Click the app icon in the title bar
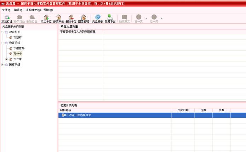The height and width of the screenshot is (152, 246). click(x=3, y=3)
